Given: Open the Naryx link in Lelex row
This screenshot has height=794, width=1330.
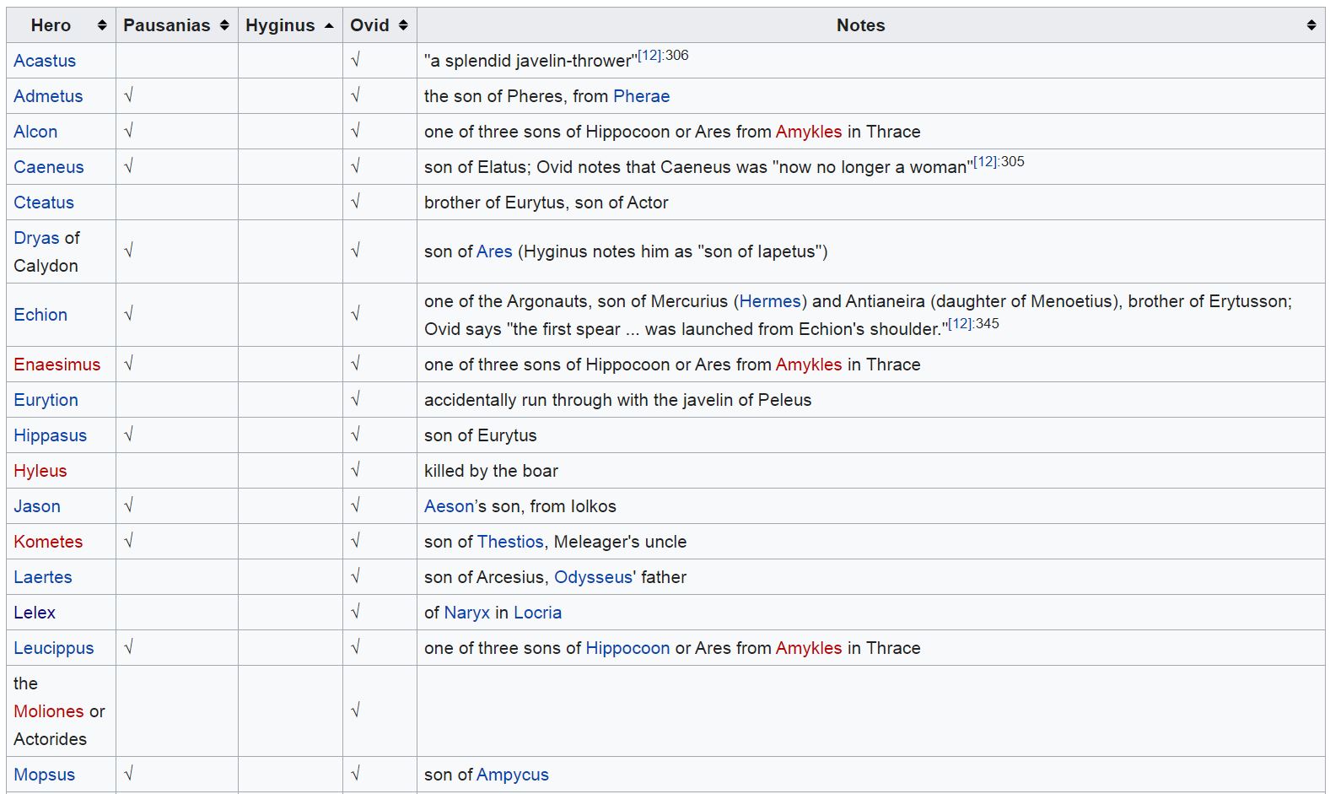Looking at the screenshot, I should click(466, 613).
